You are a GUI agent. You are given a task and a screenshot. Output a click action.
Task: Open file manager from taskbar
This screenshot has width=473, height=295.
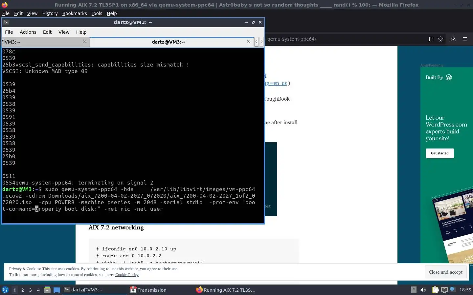[x=47, y=290]
